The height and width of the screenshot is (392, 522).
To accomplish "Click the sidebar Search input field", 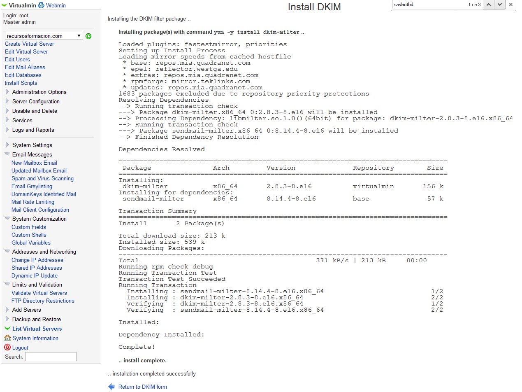I will 51,357.
